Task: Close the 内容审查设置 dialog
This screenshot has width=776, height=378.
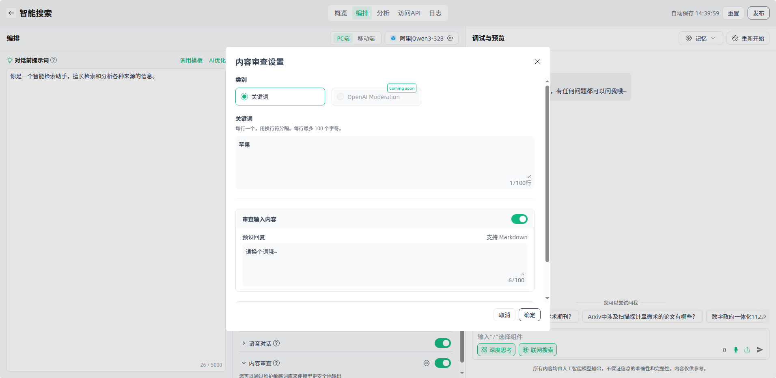Action: 537,62
